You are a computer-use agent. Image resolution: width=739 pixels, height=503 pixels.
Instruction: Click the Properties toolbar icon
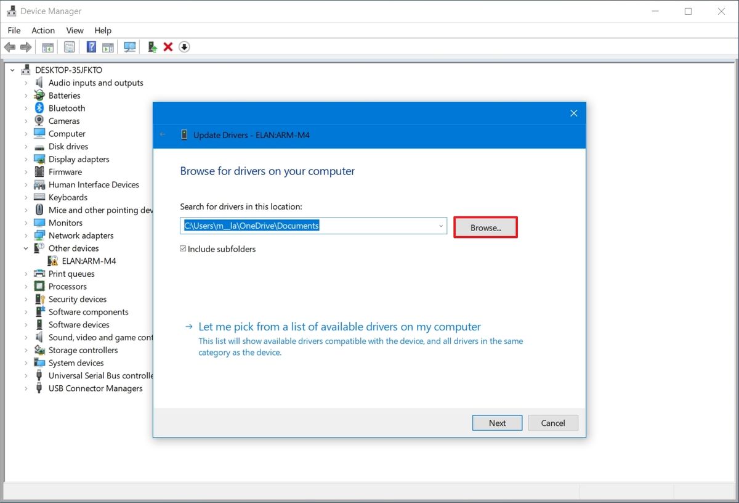(70, 47)
